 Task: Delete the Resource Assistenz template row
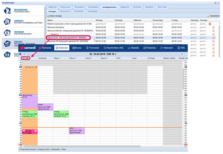click(213, 27)
